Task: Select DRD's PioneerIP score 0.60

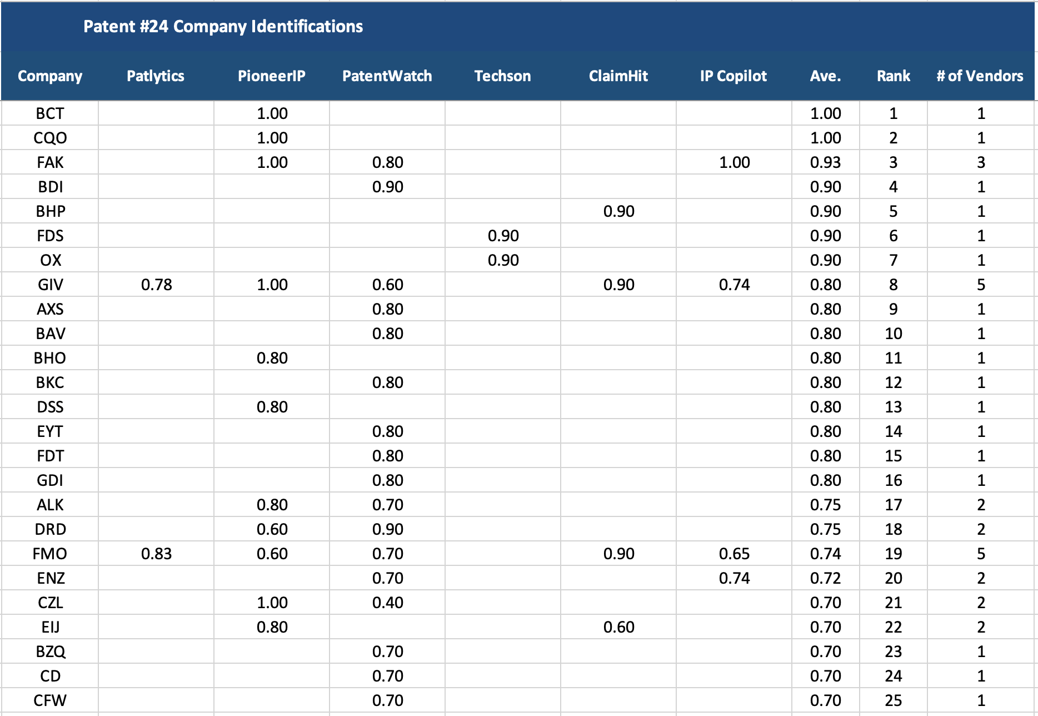Action: [x=272, y=529]
